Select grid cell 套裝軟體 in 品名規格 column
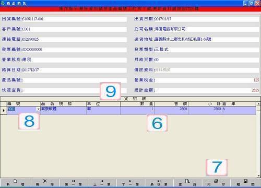 click(x=64, y=110)
